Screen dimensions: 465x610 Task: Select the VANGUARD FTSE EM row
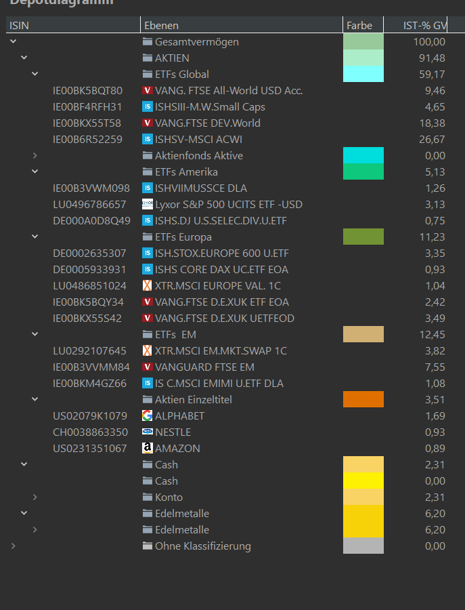click(x=204, y=367)
